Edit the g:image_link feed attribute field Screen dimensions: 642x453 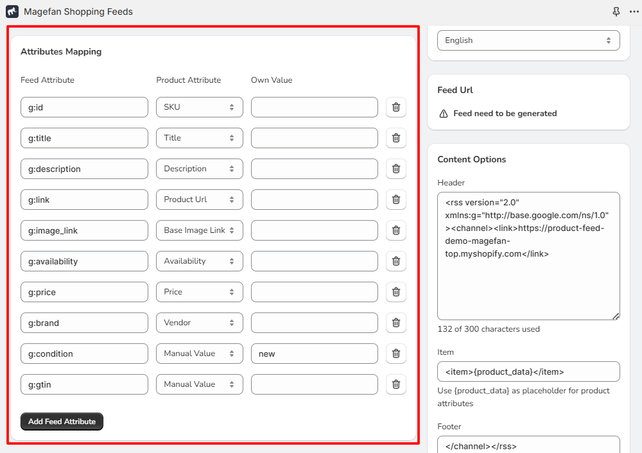(x=84, y=230)
